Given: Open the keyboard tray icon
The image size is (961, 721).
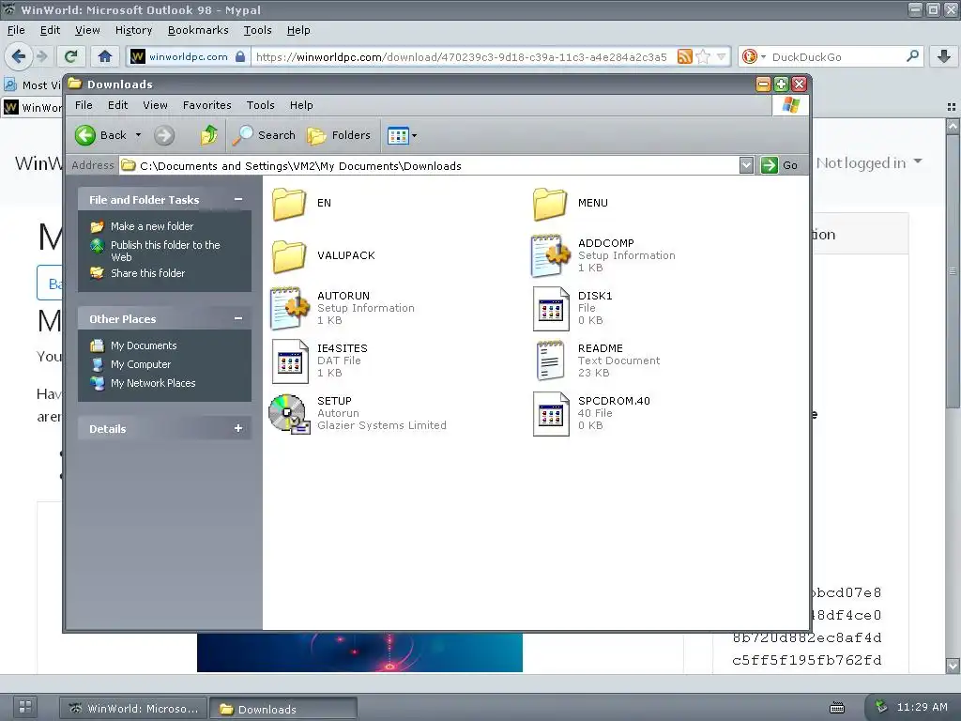Looking at the screenshot, I should tap(837, 708).
